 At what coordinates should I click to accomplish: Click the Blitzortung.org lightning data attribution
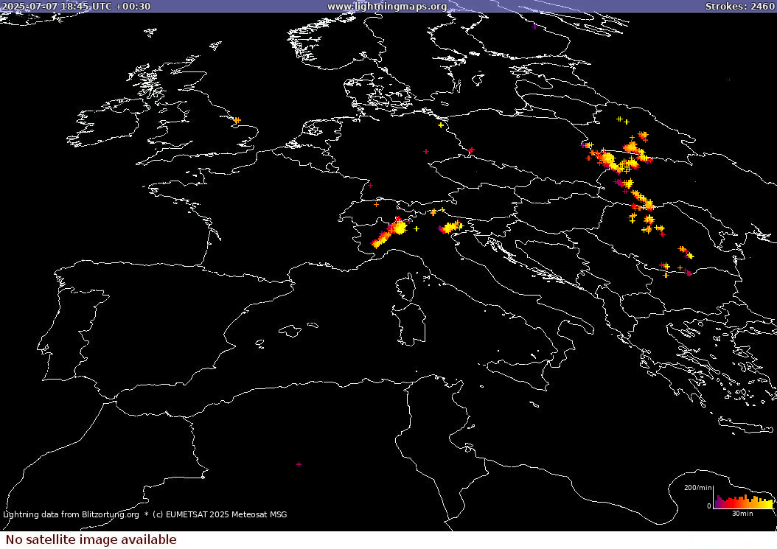pyautogui.click(x=71, y=514)
